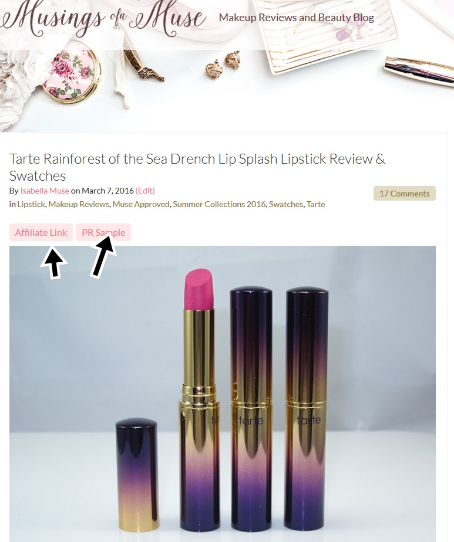This screenshot has height=542, width=454.
Task: Open the Muse Approved category
Action: click(141, 204)
